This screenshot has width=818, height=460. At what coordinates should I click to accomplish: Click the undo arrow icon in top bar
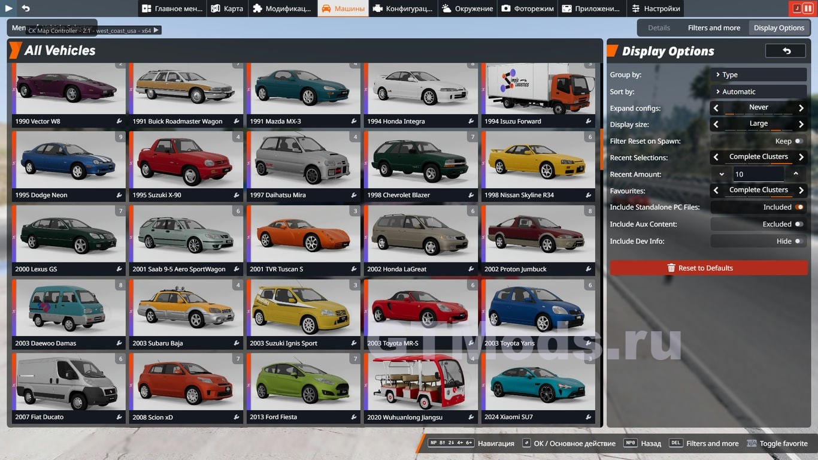(26, 8)
